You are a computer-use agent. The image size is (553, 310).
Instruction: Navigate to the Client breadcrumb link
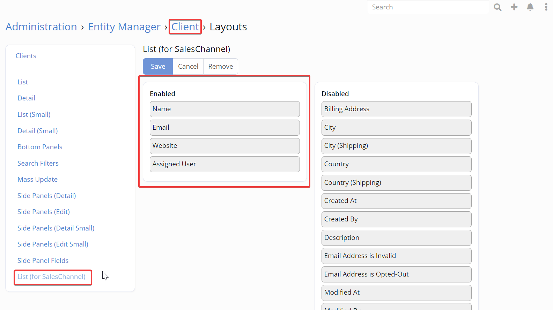tap(185, 27)
